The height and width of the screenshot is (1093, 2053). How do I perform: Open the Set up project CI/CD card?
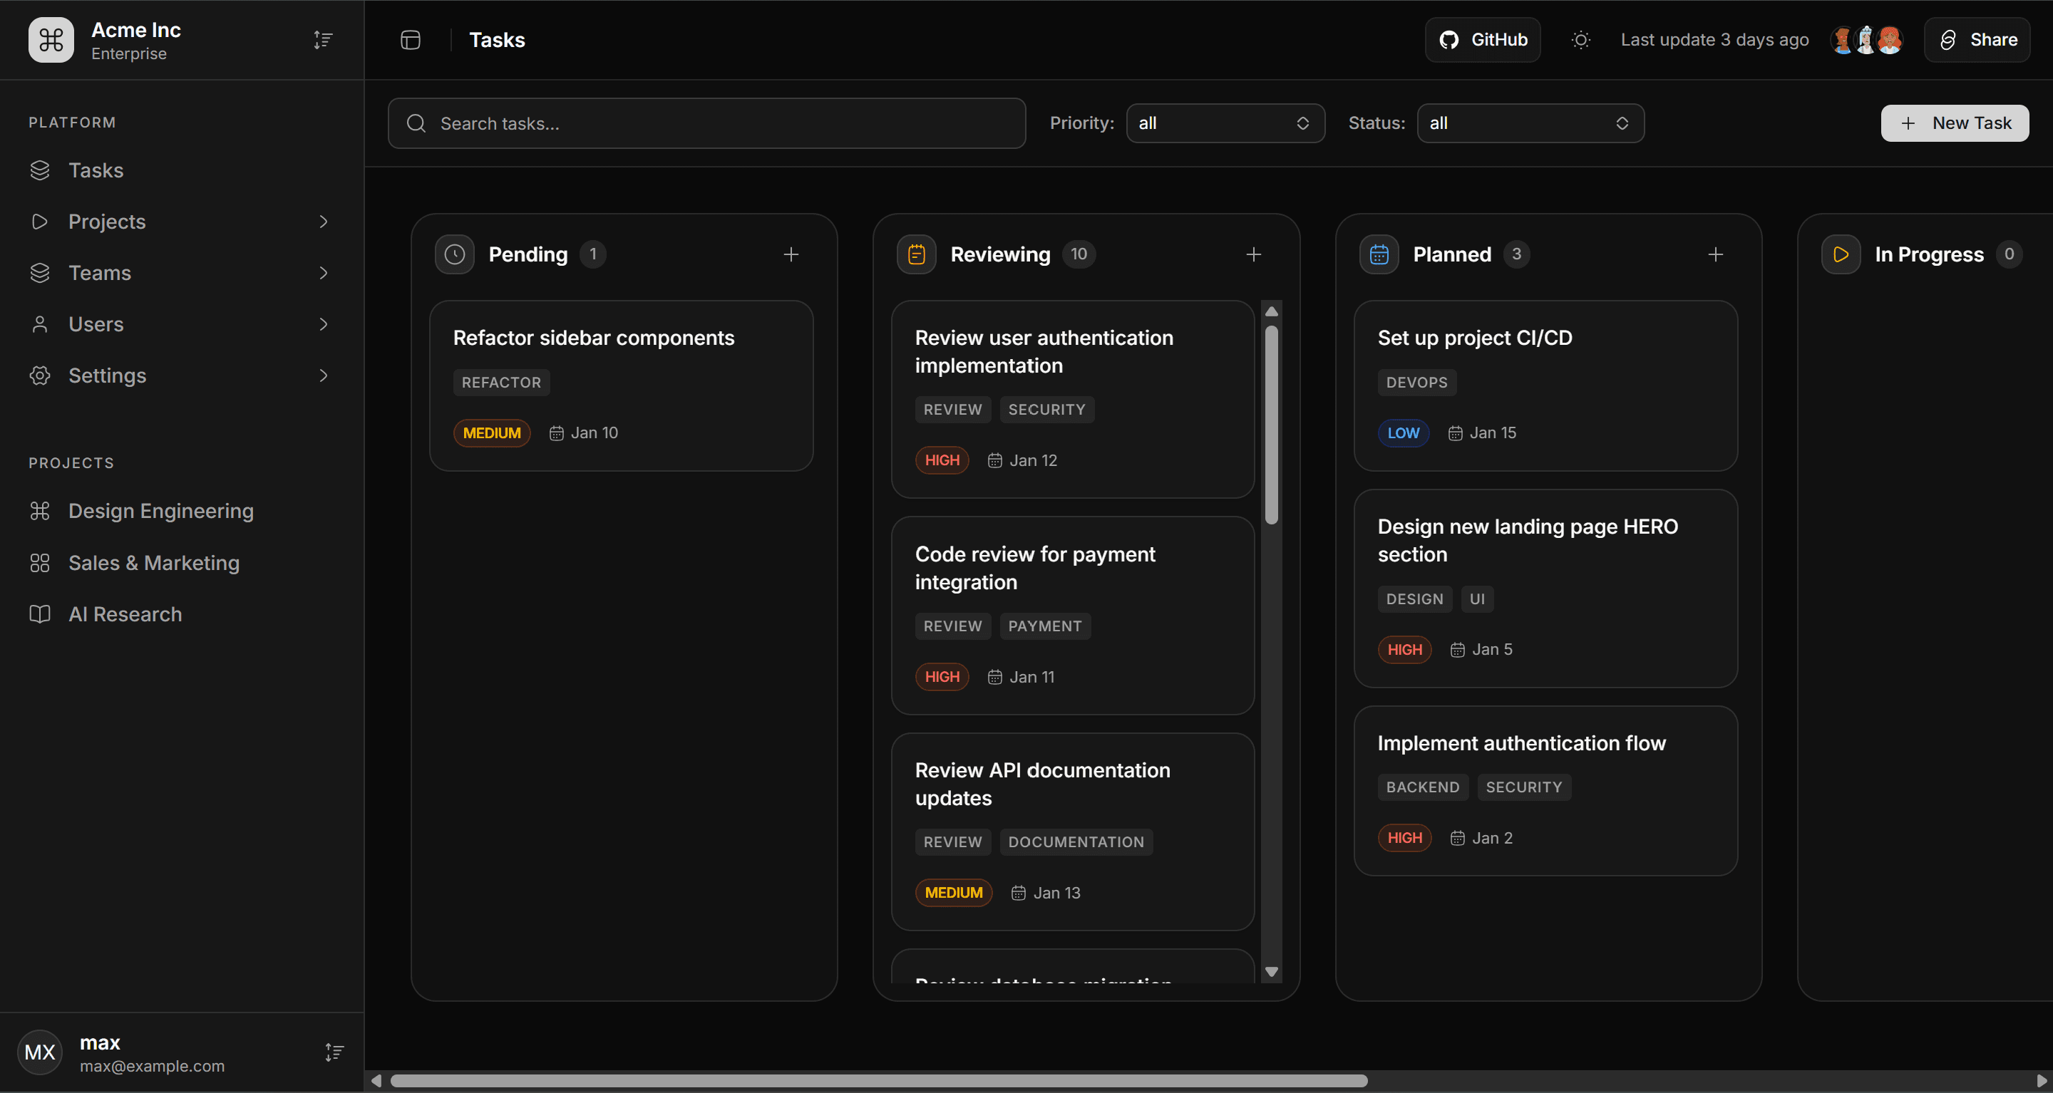coord(1545,385)
